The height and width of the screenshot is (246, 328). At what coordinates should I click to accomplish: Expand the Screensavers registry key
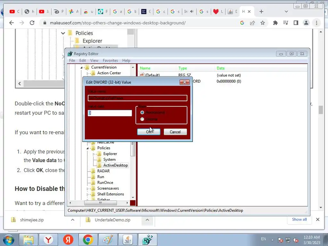point(87,188)
